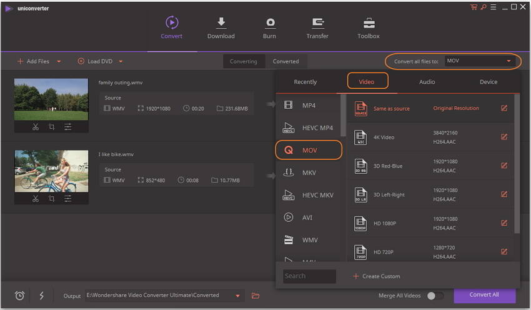
Task: Open the hamburger menu
Action: pyautogui.click(x=494, y=7)
